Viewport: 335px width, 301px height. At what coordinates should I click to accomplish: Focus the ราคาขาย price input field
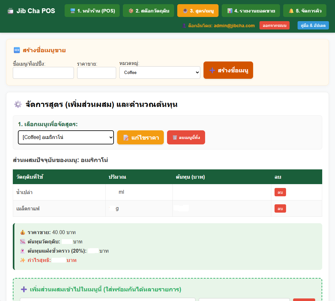tap(97, 73)
